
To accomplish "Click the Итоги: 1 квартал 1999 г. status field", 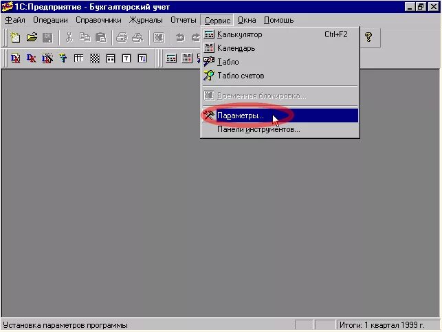I will click(388, 325).
